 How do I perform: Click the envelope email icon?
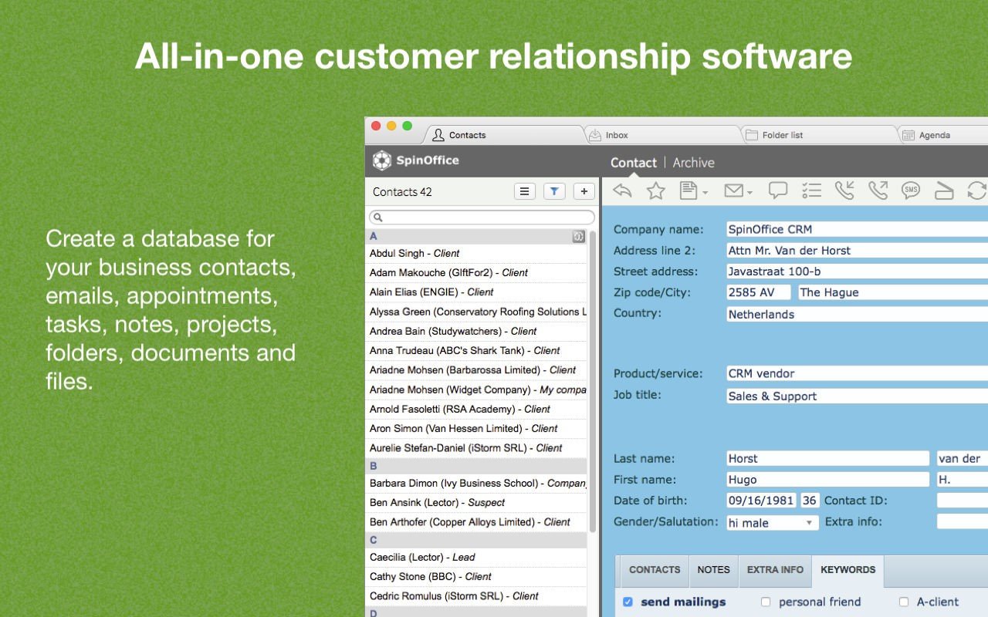(x=733, y=190)
